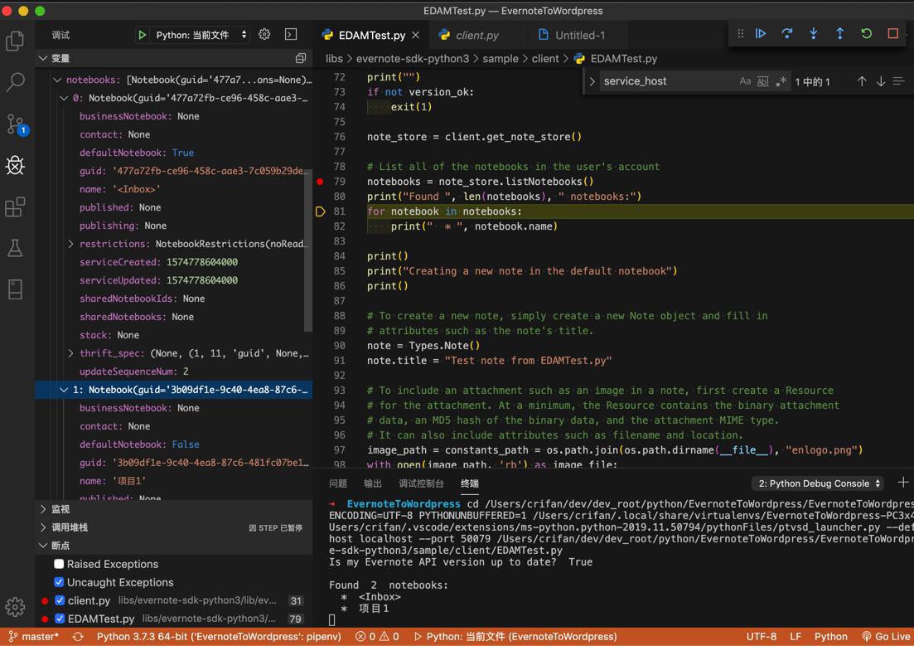Click the sync changes icon in status bar
This screenshot has width=914, height=646.
click(x=78, y=637)
